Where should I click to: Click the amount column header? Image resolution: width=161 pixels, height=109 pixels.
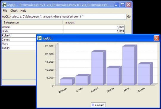point(93,23)
